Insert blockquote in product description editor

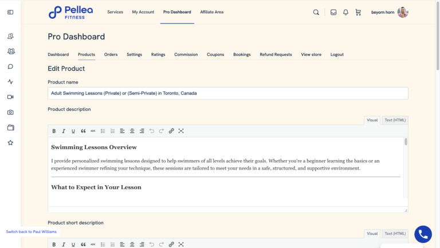pos(83,131)
